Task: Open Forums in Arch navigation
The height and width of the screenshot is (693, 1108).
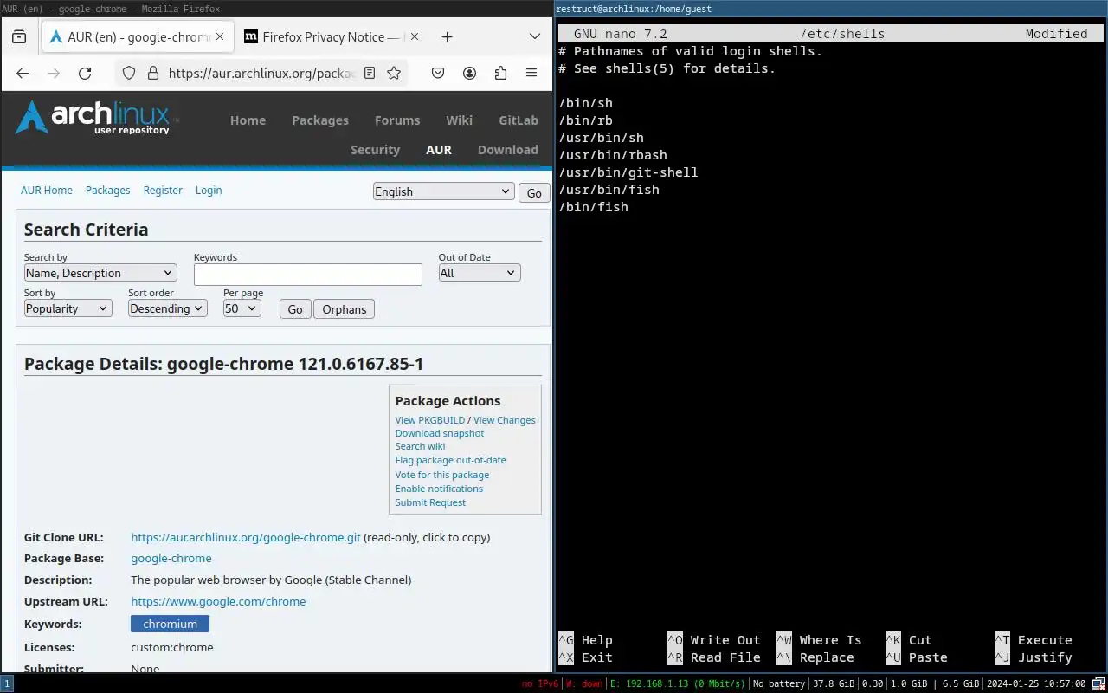Action: [397, 120]
